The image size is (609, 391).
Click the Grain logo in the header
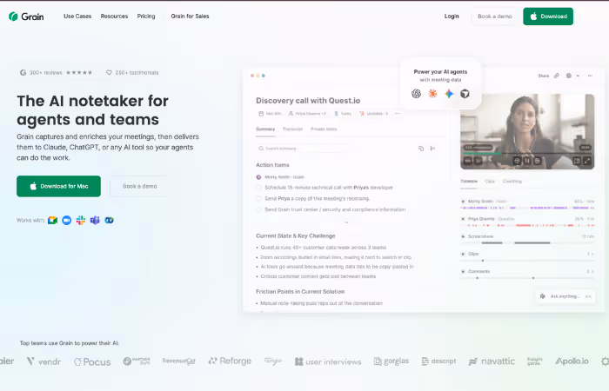pyautogui.click(x=26, y=17)
